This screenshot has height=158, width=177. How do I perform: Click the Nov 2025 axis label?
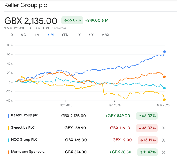pos(66,105)
